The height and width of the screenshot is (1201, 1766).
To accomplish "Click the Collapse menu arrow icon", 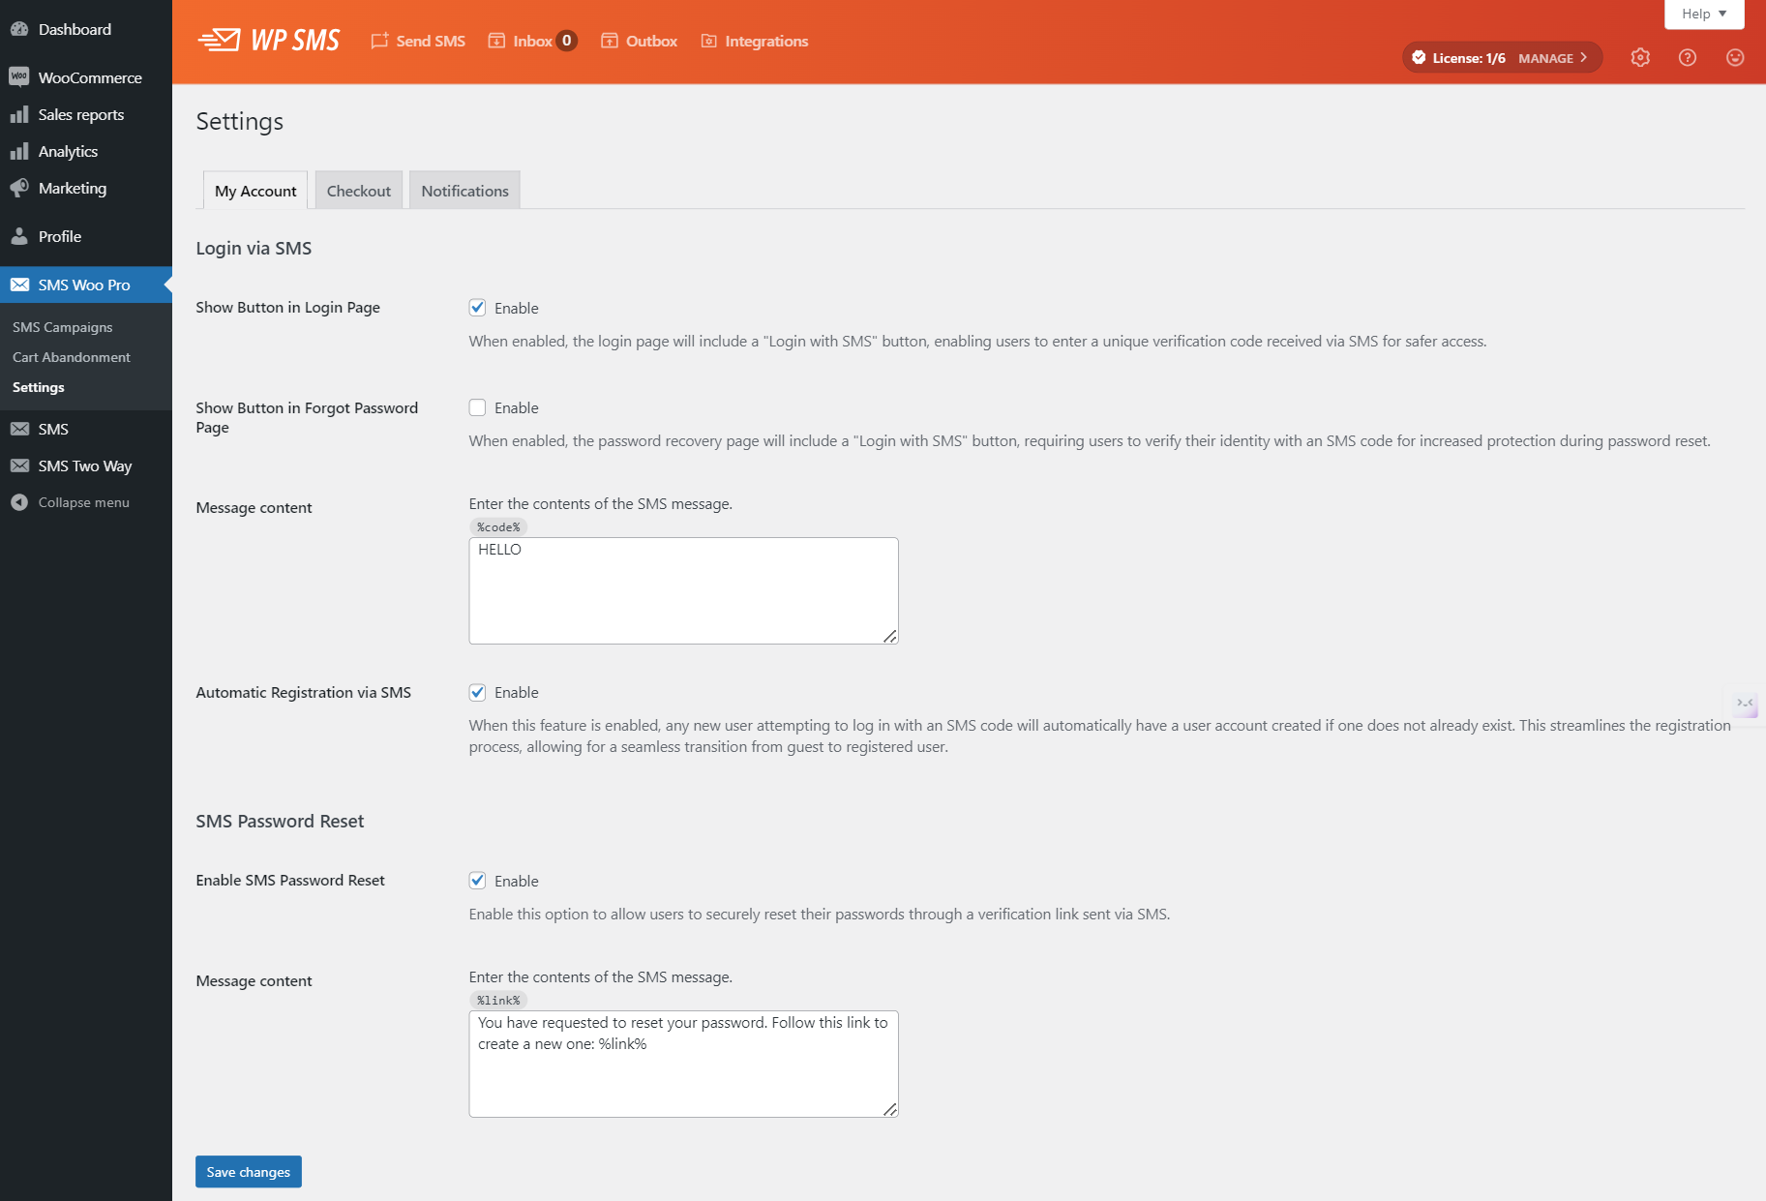I will (x=19, y=502).
